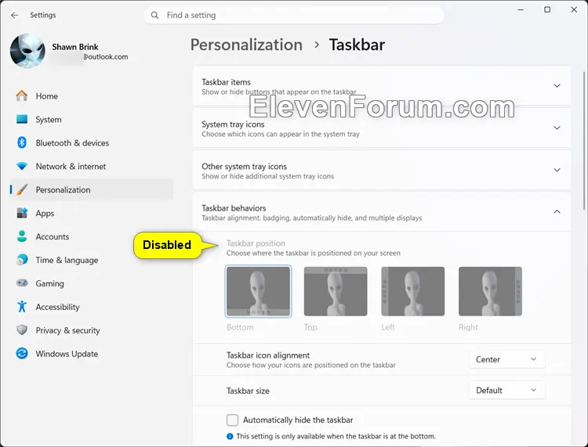This screenshot has width=588, height=447.
Task: Click the Personalization paintbrush icon
Action: (x=22, y=189)
